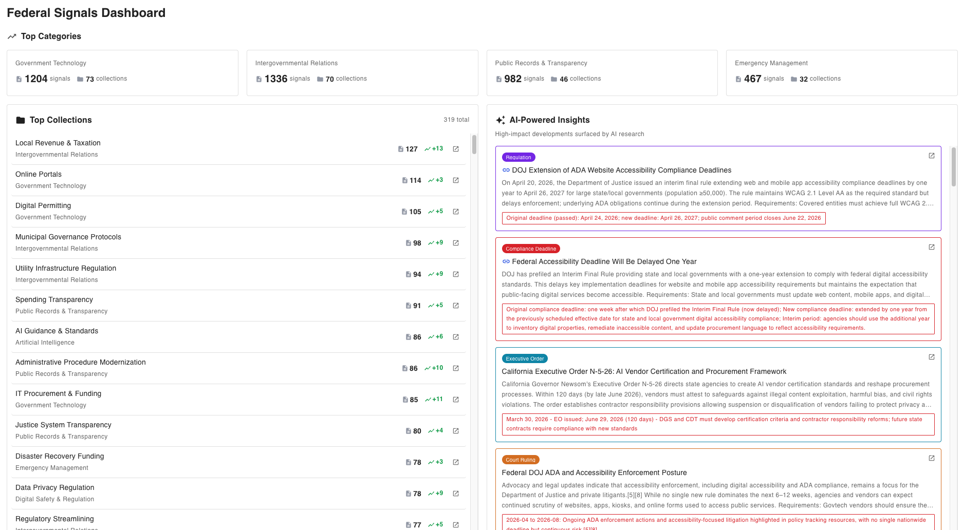The height and width of the screenshot is (530, 963).
Task: Click the "Federal Signals Dashboard" heading
Action: [86, 13]
